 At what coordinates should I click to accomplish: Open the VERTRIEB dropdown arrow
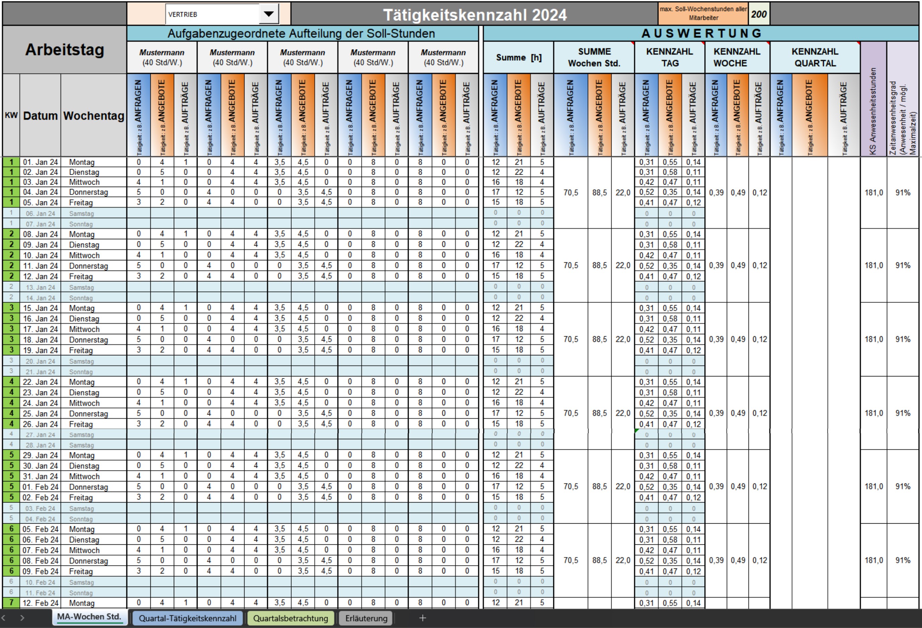[269, 14]
